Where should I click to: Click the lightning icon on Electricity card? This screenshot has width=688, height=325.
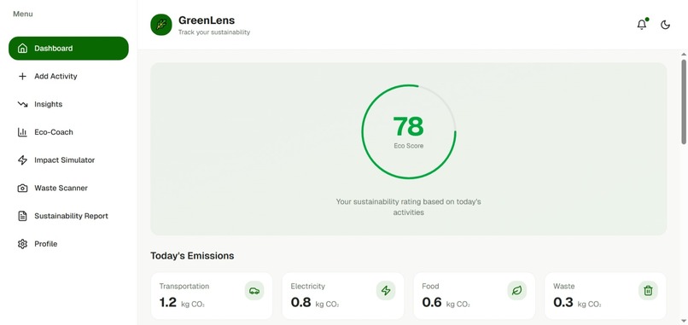click(x=386, y=290)
